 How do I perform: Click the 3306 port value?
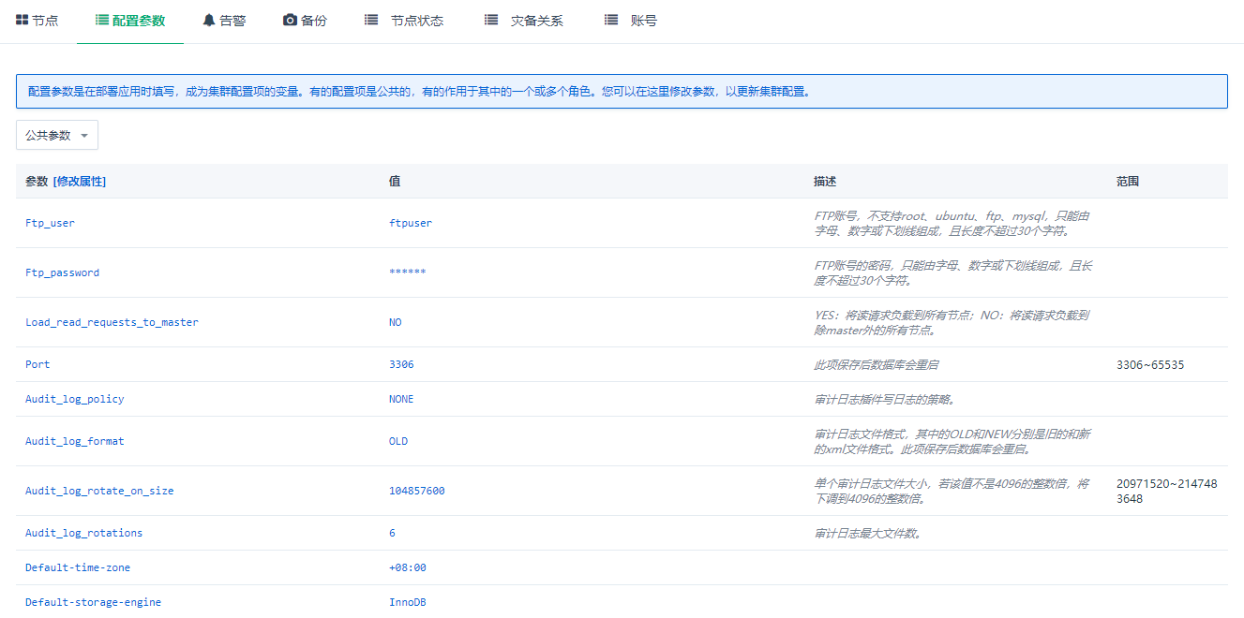click(x=401, y=364)
